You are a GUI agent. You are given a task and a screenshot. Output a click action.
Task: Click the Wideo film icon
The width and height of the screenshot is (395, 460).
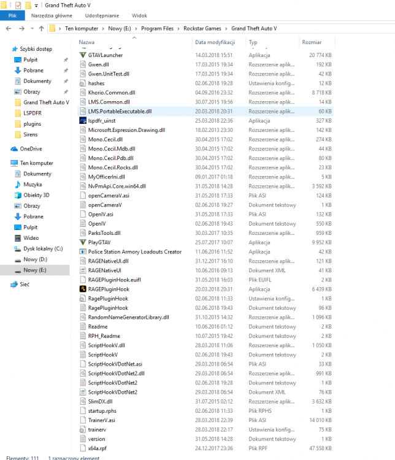pyautogui.click(x=18, y=238)
